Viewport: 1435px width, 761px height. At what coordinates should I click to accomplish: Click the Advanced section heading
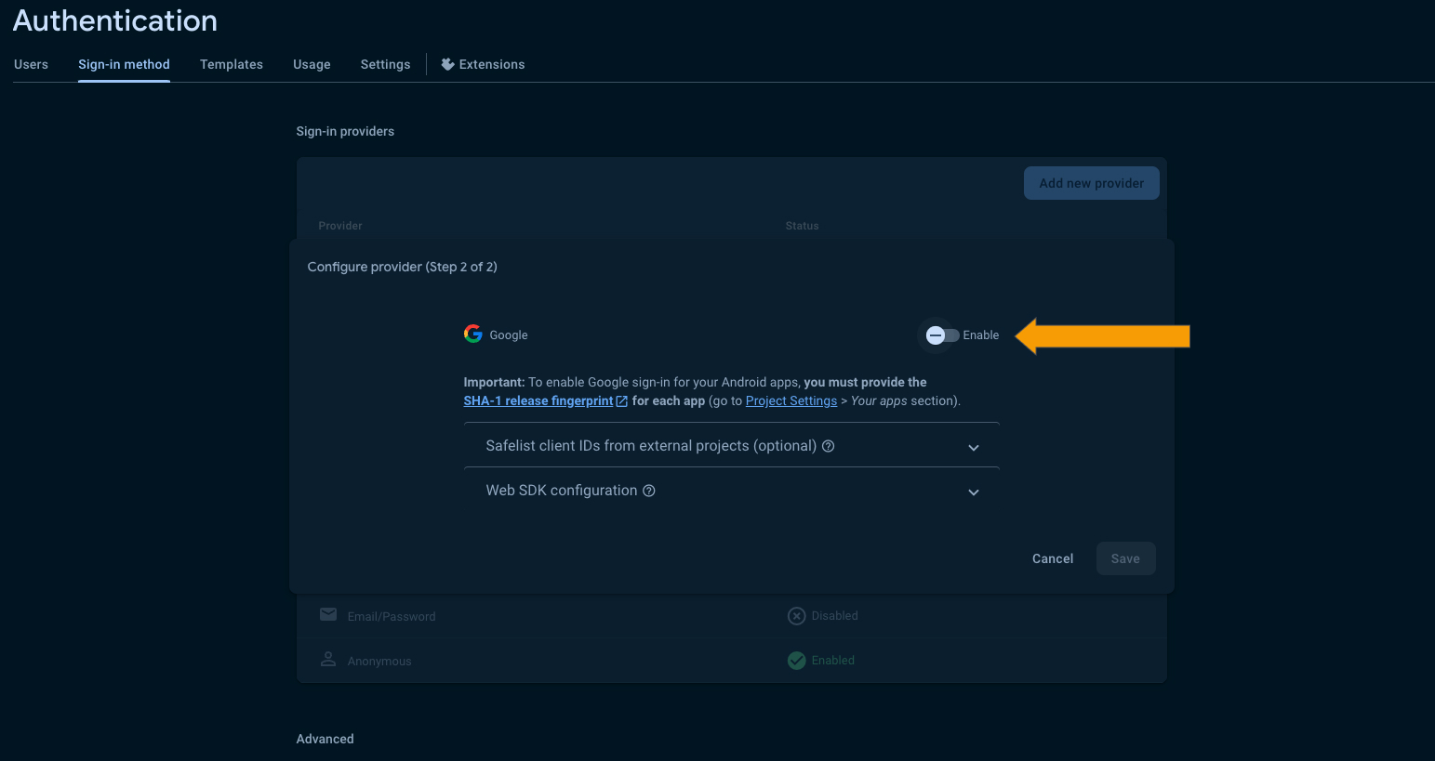tap(325, 739)
